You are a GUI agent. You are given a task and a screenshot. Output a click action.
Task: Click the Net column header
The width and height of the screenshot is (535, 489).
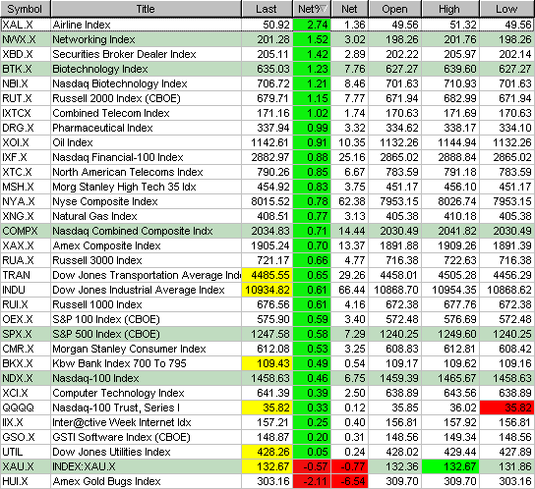350,9
